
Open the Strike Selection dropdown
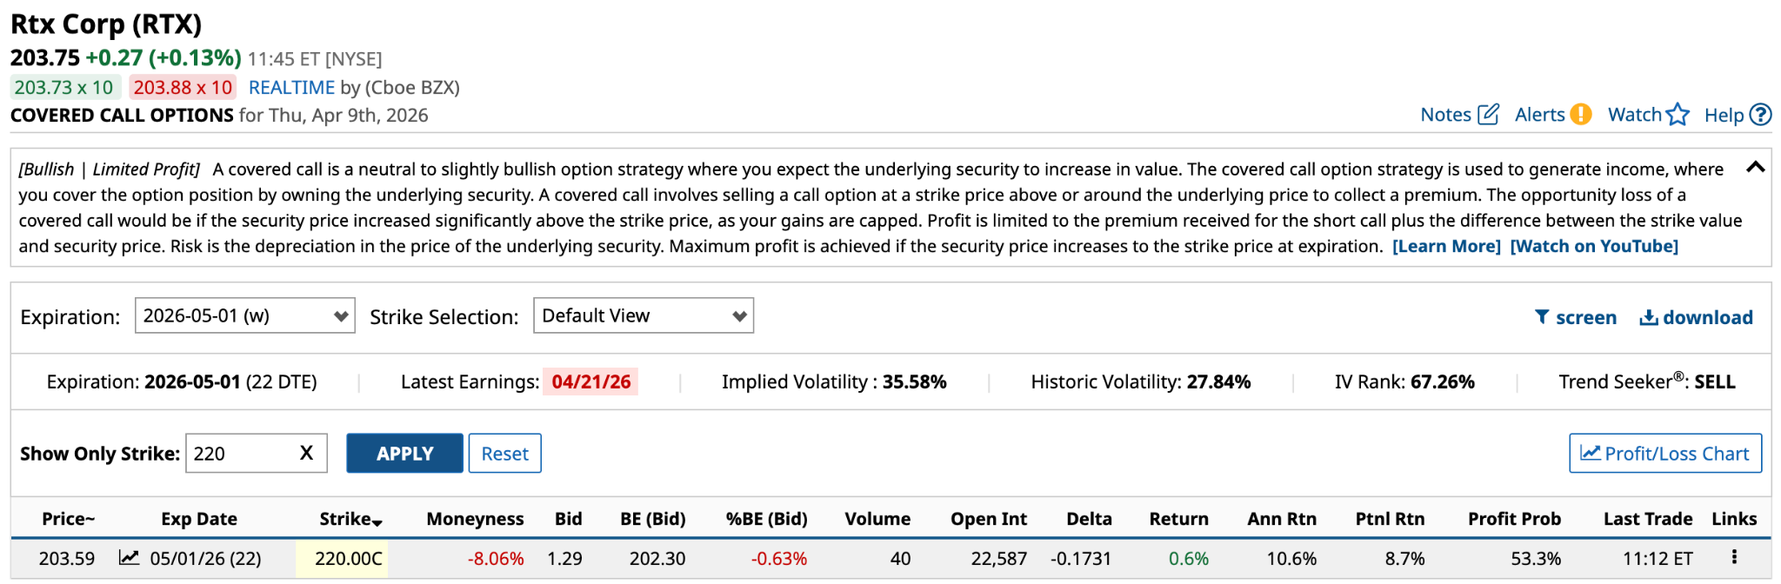[643, 315]
